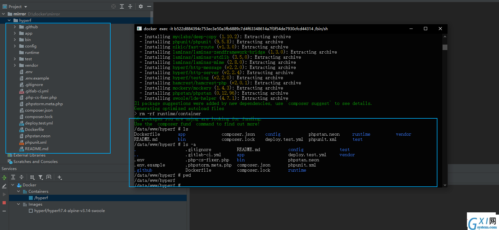Expand the config folder
This screenshot has height=230, width=499.
pos(15,46)
